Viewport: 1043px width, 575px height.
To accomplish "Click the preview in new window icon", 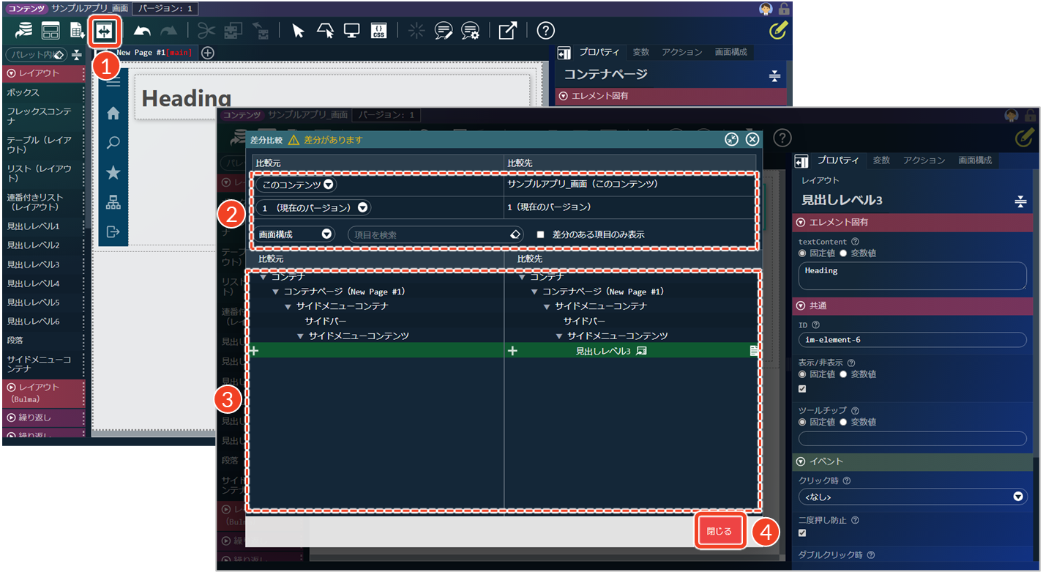I will pos(507,31).
